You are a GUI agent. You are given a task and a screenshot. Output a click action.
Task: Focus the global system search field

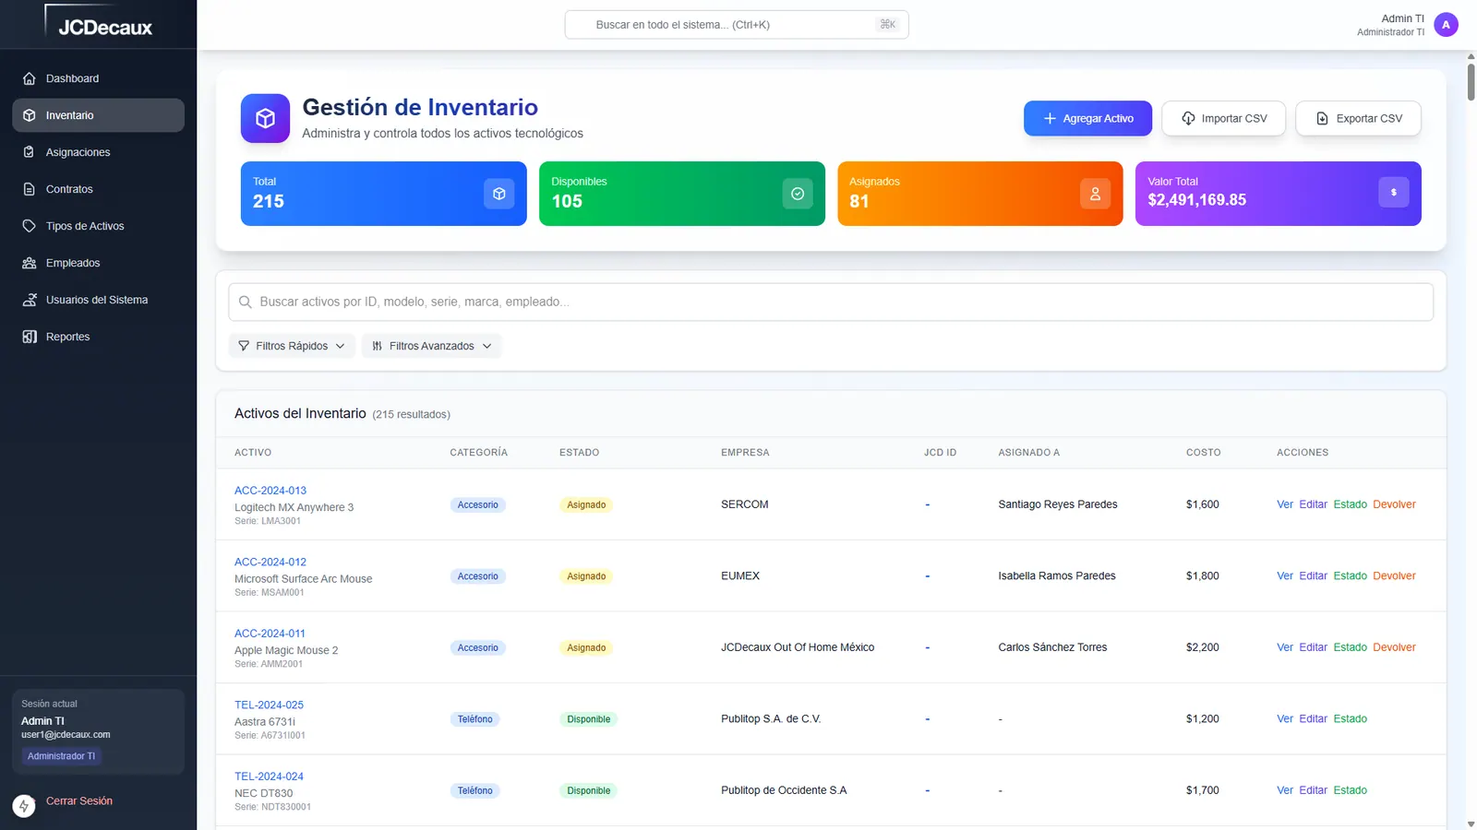pos(737,25)
